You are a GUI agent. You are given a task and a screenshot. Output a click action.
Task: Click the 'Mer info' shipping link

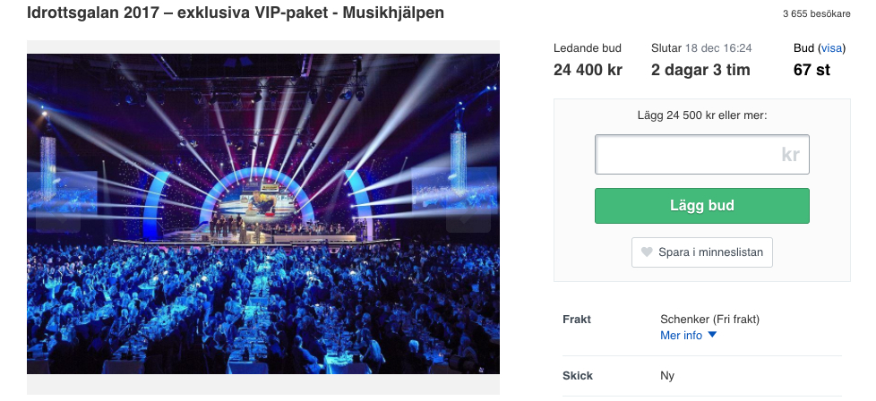pyautogui.click(x=681, y=335)
